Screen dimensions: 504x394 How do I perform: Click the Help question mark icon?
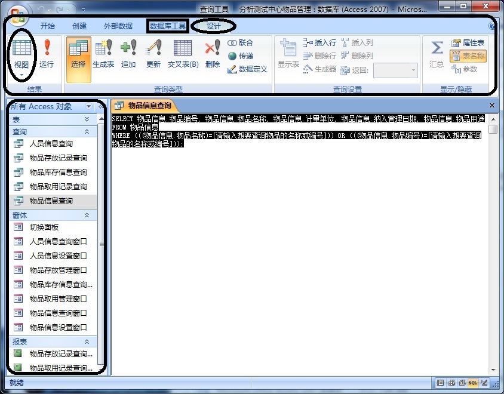pyautogui.click(x=492, y=26)
